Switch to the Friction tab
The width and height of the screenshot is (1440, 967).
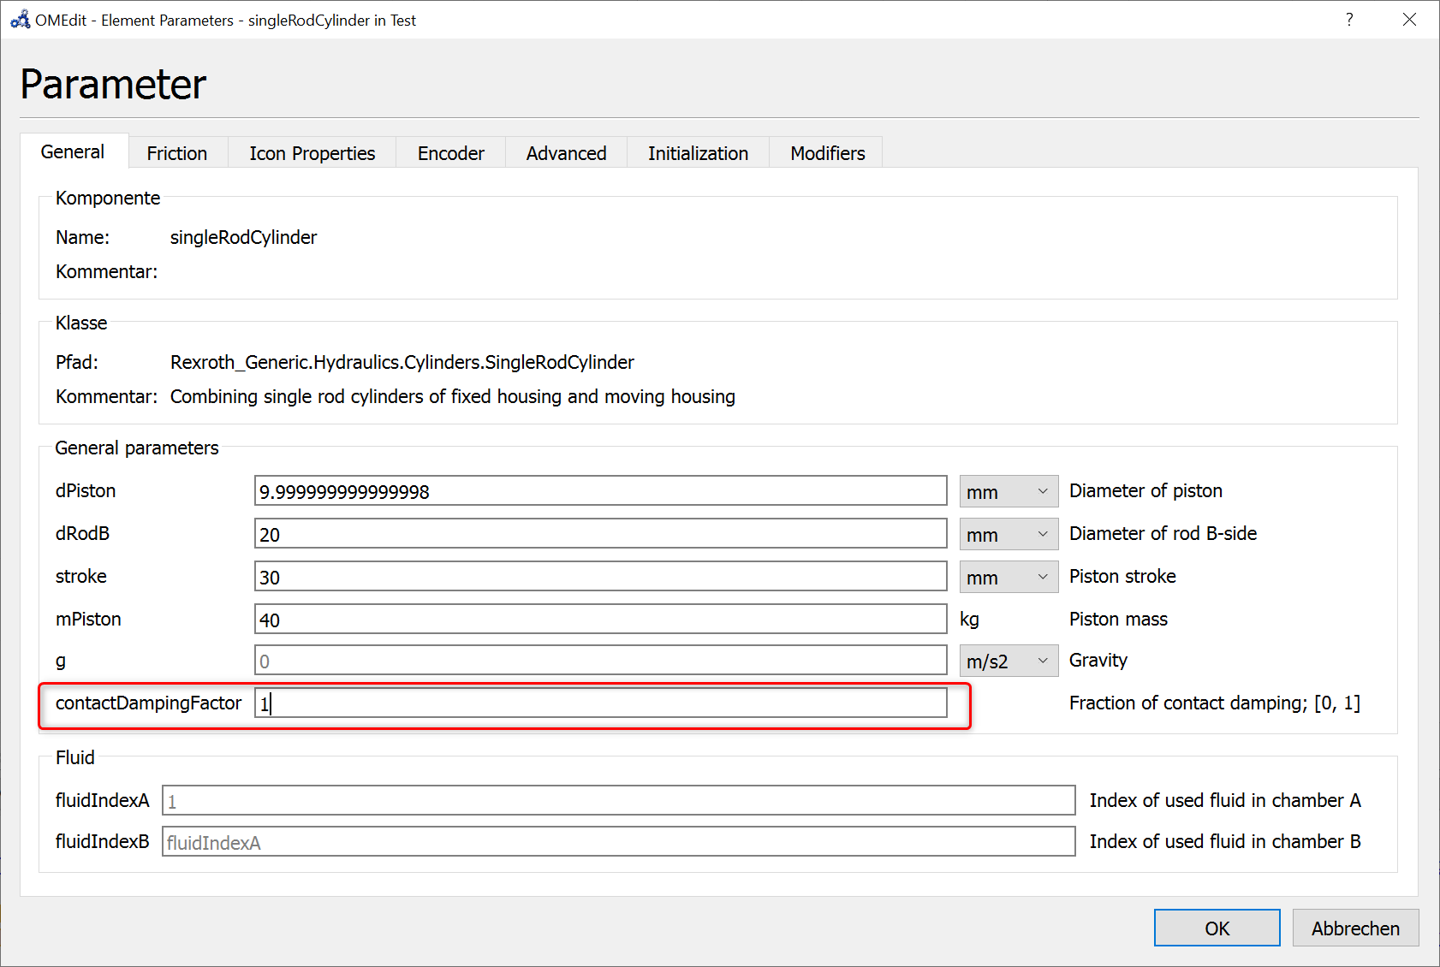coord(177,153)
